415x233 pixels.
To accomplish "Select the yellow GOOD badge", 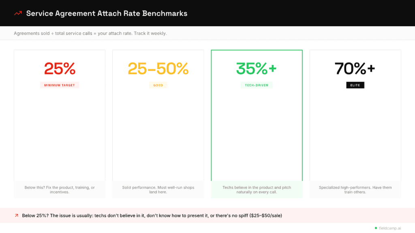I will [158, 85].
